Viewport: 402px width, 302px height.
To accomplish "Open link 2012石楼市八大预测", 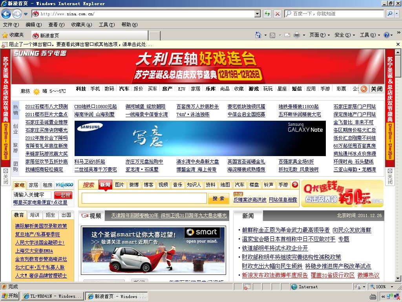I will (x=46, y=107).
